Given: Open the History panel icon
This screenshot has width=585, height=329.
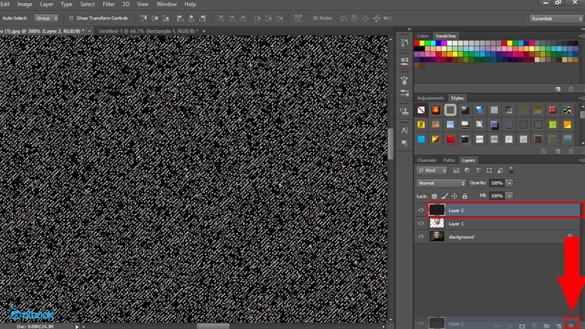Looking at the screenshot, I should [x=404, y=43].
